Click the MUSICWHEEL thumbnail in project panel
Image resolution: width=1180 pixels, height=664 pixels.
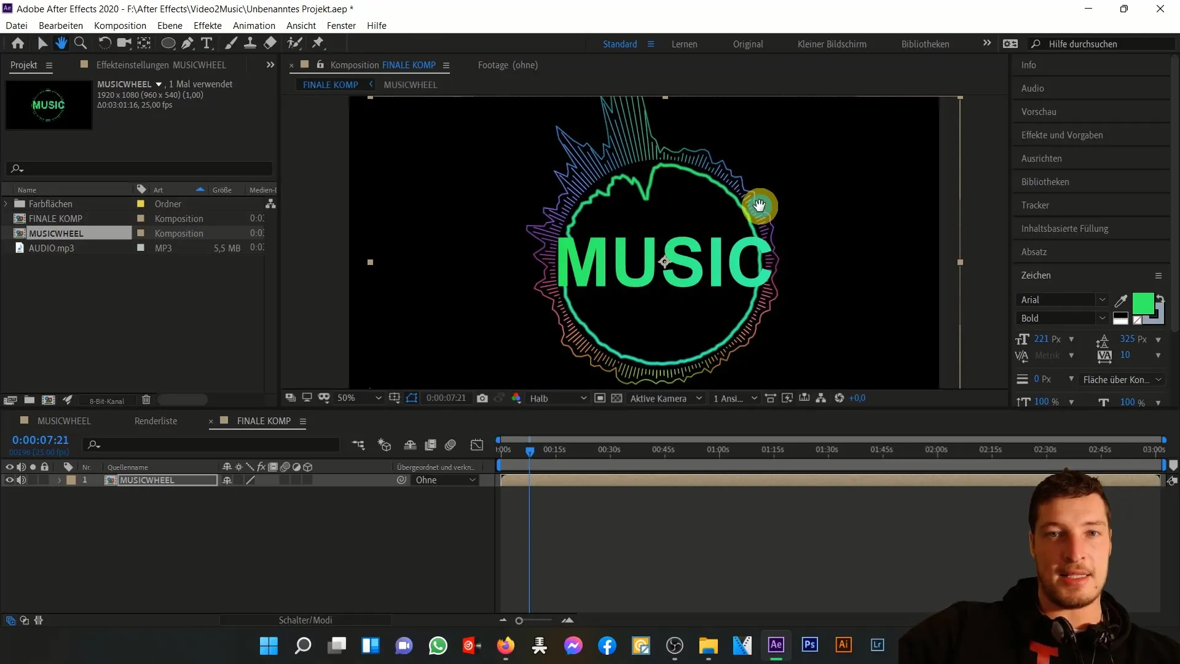click(x=48, y=105)
